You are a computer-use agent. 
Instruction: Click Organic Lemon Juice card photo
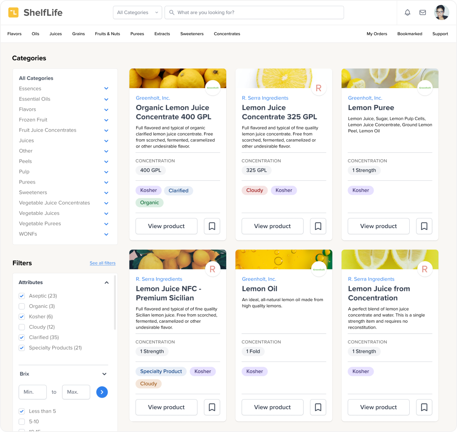click(178, 78)
